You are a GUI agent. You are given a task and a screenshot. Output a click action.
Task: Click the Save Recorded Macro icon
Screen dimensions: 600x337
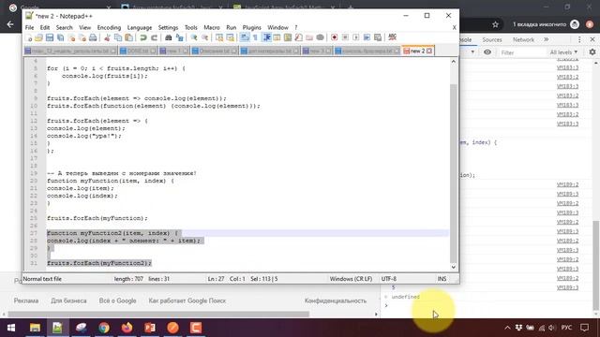point(378,37)
